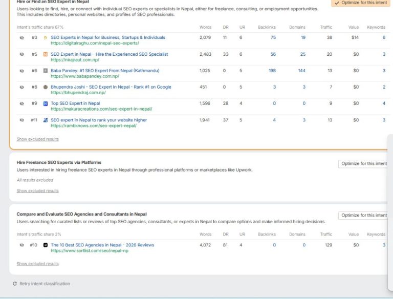Screen dimensions: 393x299
Task: Toggle eye icon for rank #8 Bhupendra Joshi
Action: coord(22,87)
